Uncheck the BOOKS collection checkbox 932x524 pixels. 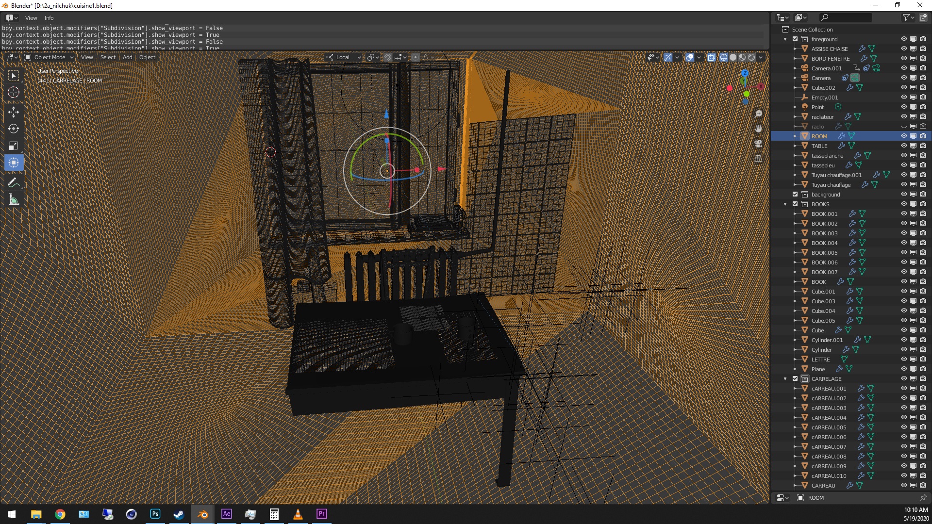[795, 204]
